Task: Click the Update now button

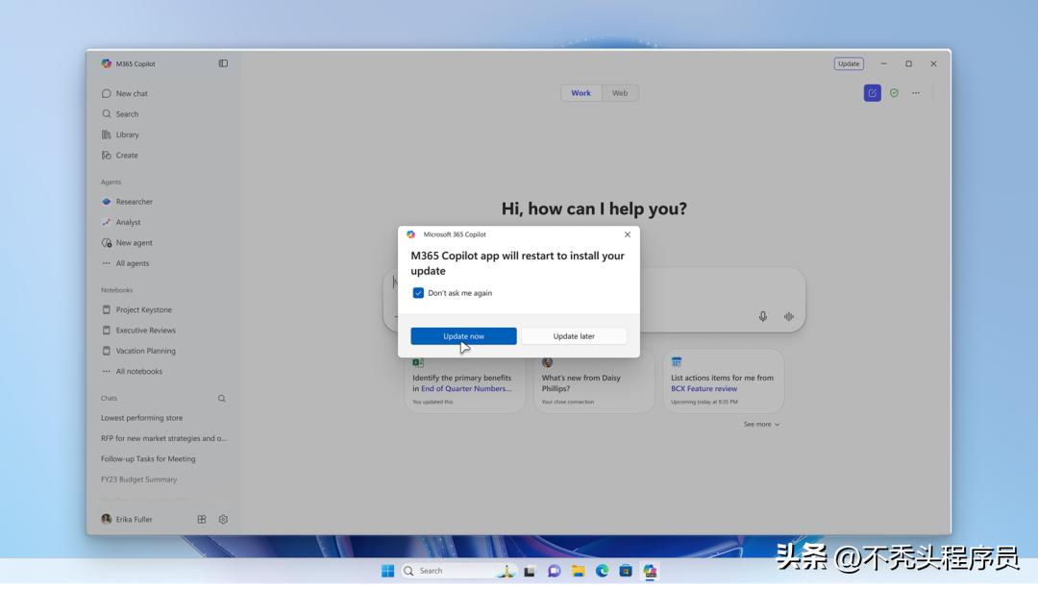Action: (463, 335)
